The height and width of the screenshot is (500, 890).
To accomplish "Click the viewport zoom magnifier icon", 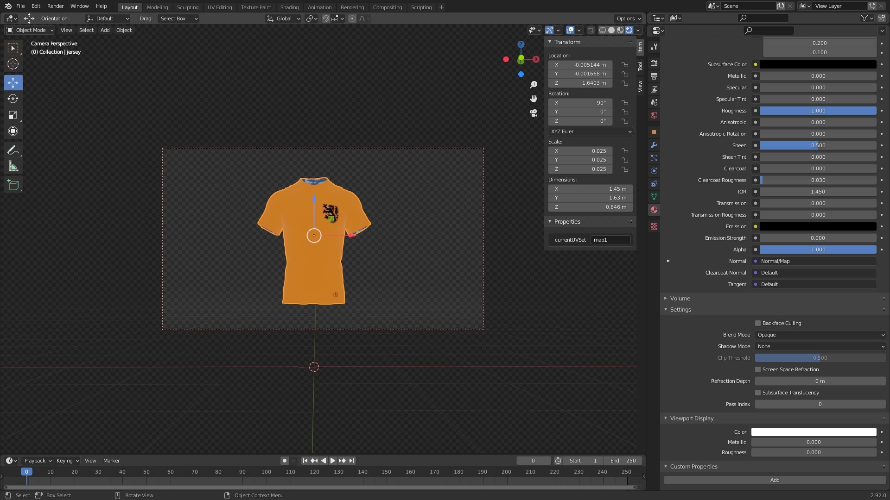I will click(x=534, y=85).
